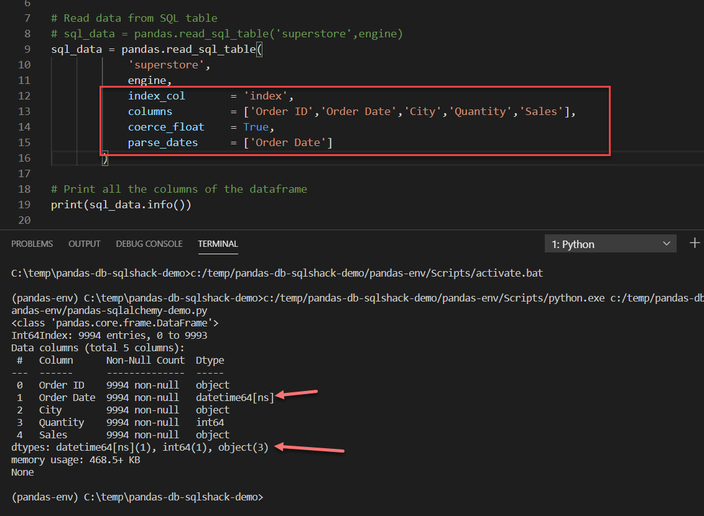The image size is (704, 516).
Task: Switch to the PROBLEMS tab
Action: [32, 244]
